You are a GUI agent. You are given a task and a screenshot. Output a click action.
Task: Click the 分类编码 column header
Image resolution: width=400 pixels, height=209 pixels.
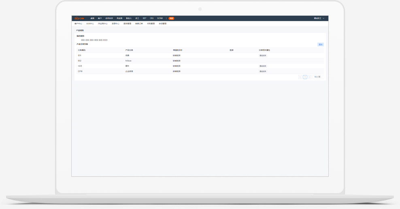[x=82, y=50]
